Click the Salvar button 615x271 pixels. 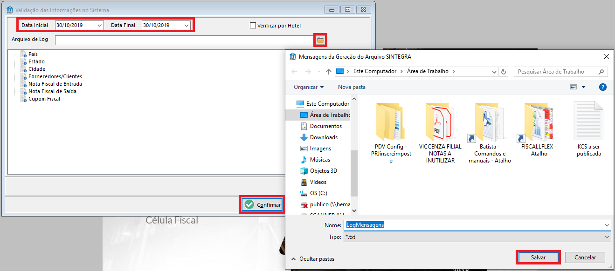[538, 257]
